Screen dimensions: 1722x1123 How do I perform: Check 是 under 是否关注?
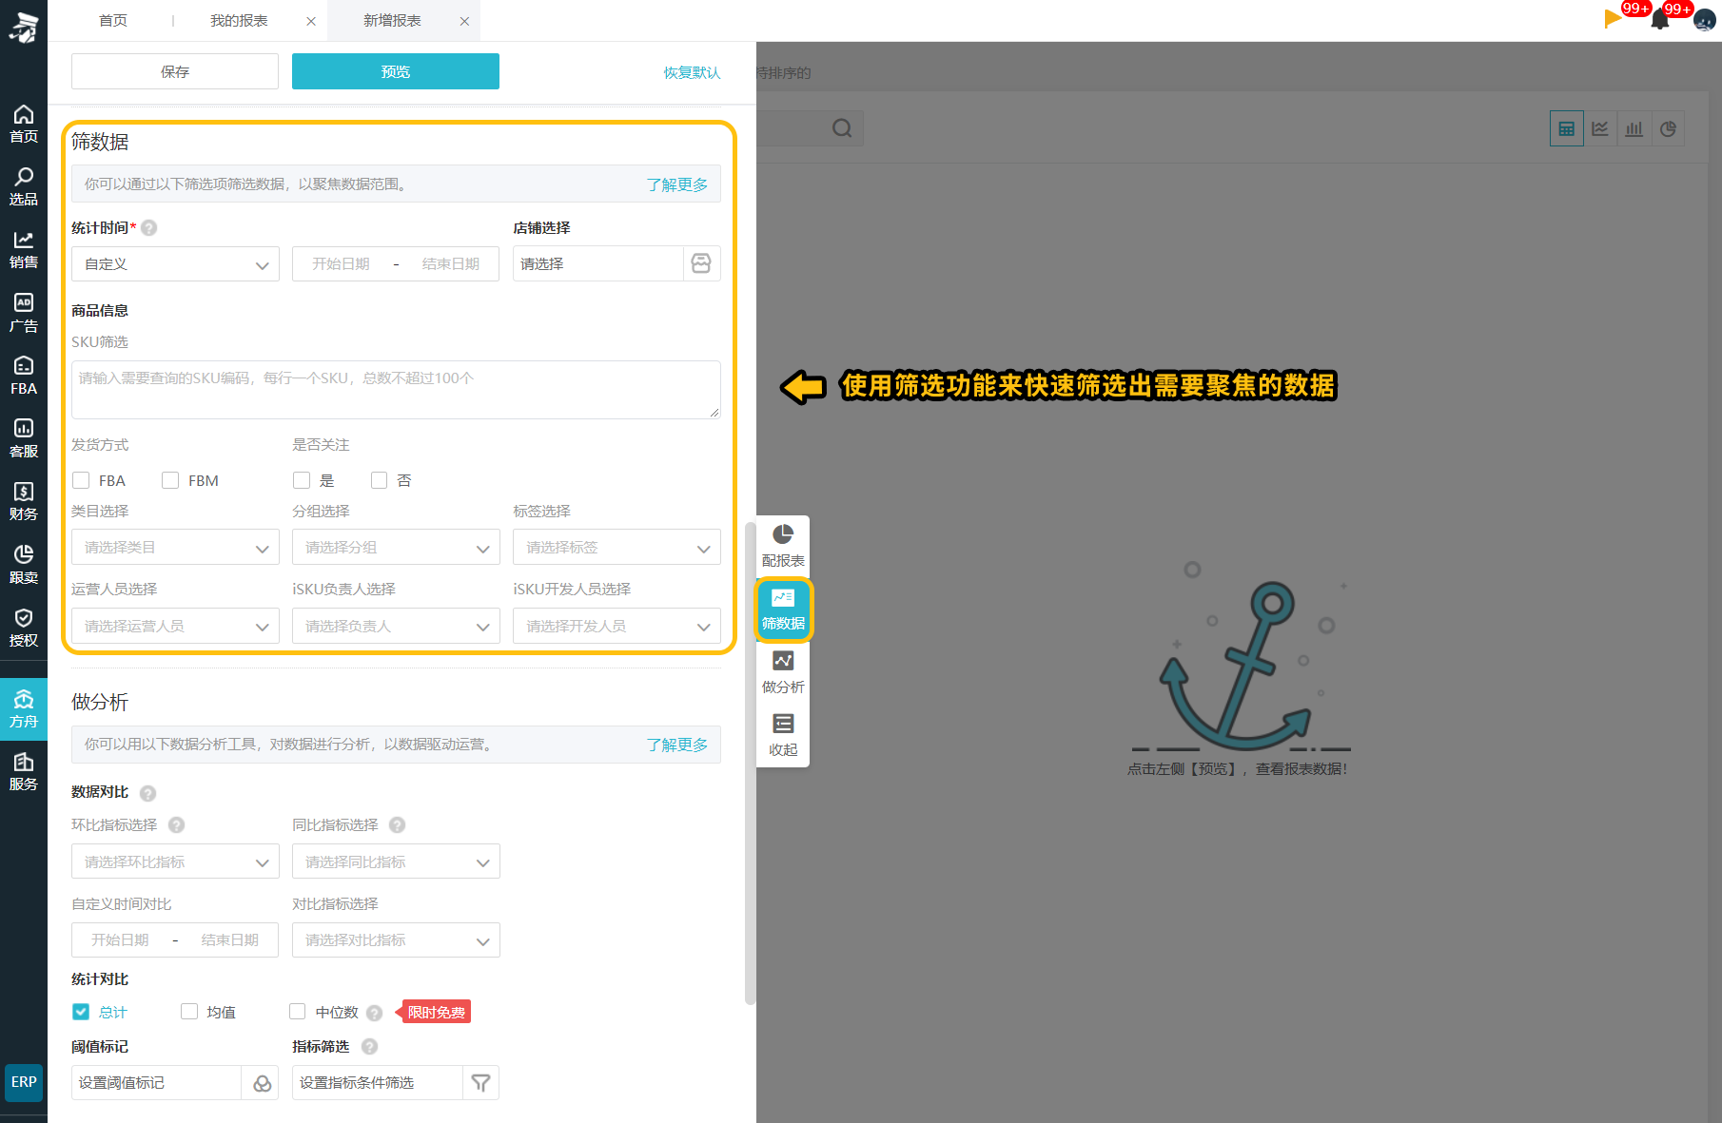pyautogui.click(x=302, y=480)
